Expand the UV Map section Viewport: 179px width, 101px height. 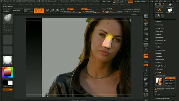[x=158, y=72]
